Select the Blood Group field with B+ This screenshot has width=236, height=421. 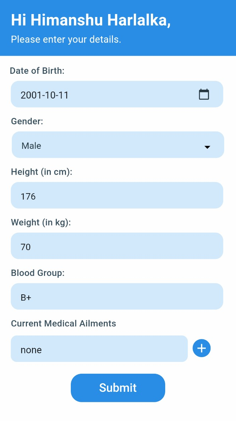tap(117, 297)
